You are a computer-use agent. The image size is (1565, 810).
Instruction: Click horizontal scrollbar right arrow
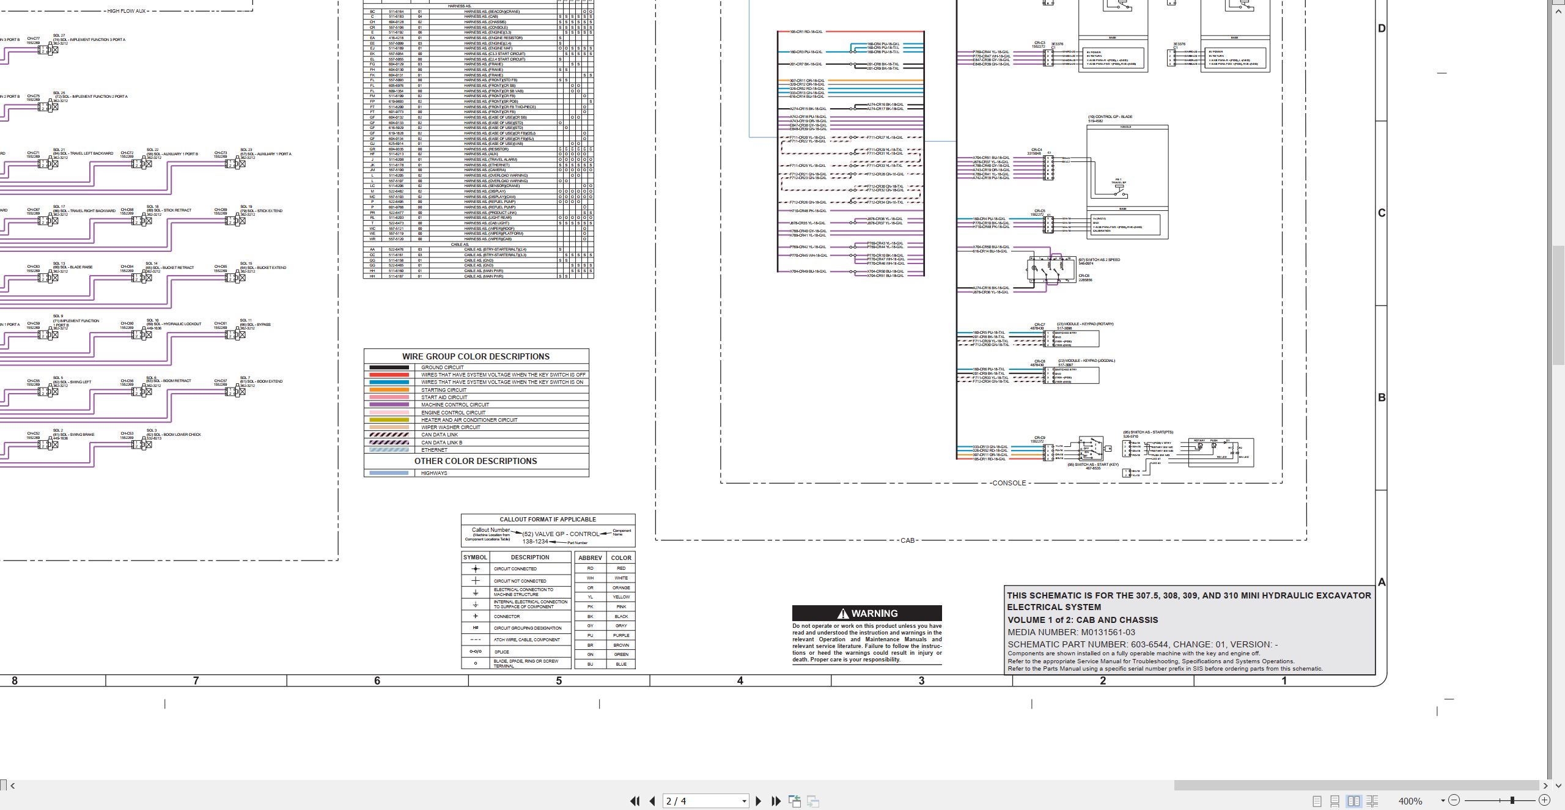[1545, 786]
